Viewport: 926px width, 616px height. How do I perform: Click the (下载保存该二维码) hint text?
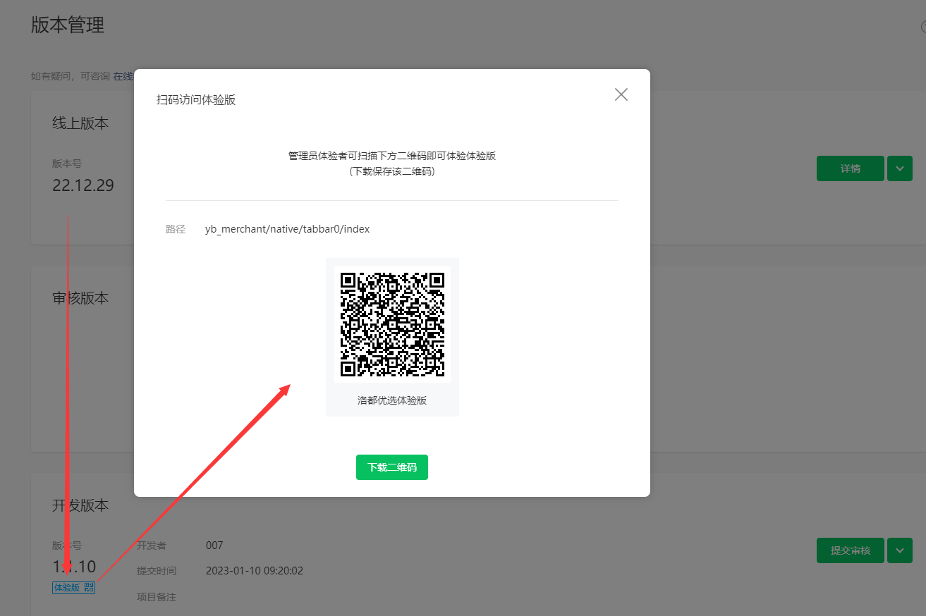(x=392, y=171)
